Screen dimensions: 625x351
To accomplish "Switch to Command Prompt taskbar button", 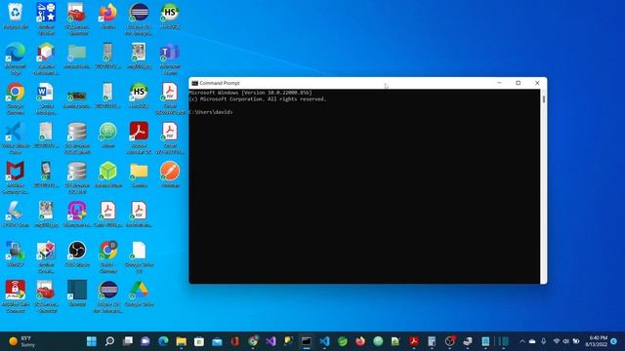I will tap(307, 341).
